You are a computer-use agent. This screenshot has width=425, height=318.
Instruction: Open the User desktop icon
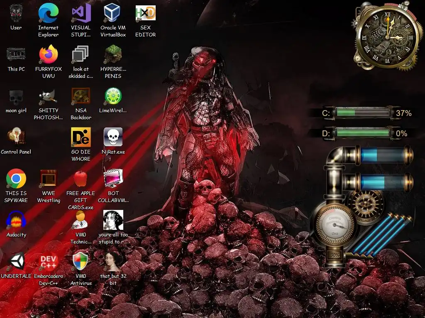tap(16, 17)
